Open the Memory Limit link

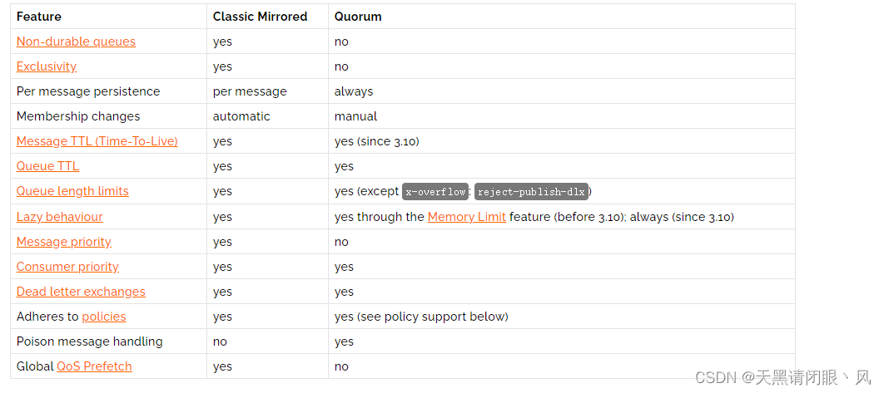pos(467,217)
